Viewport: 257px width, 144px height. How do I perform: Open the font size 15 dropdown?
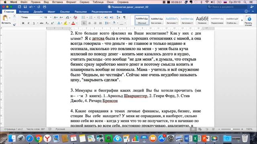50,18
